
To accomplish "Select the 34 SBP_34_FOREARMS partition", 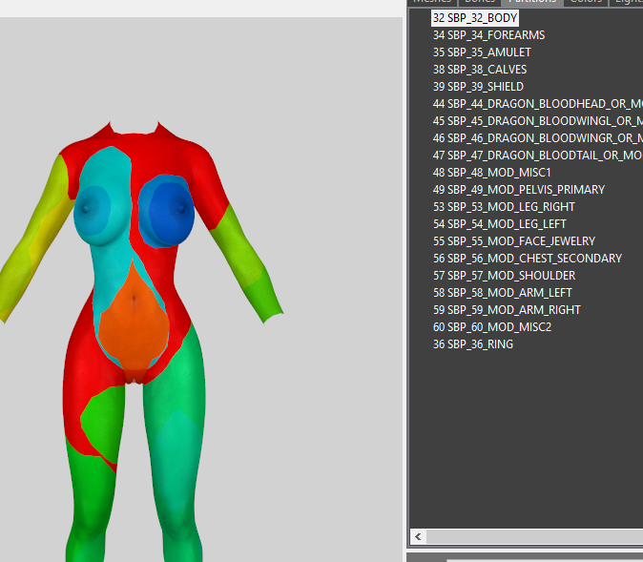I will (x=488, y=35).
